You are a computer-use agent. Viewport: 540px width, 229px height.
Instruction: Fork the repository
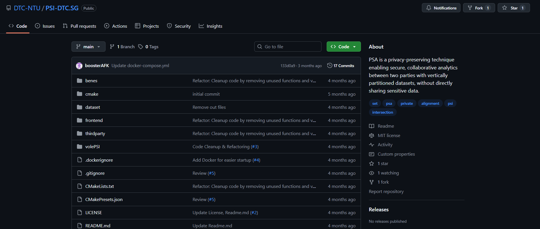[x=476, y=8]
